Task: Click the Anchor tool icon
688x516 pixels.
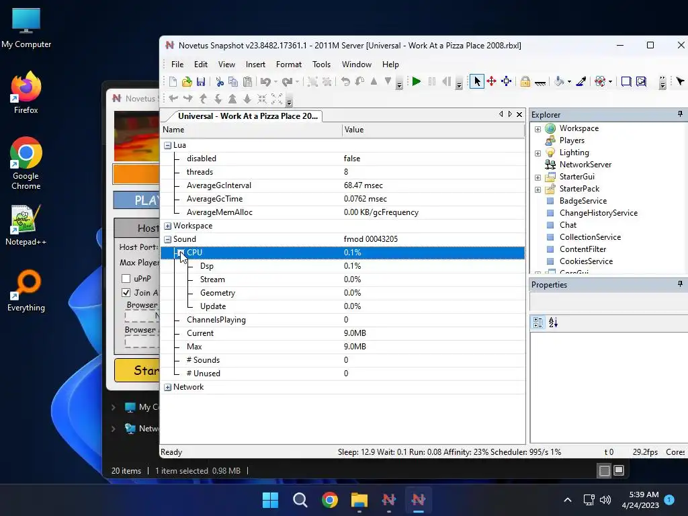Action: (x=540, y=83)
